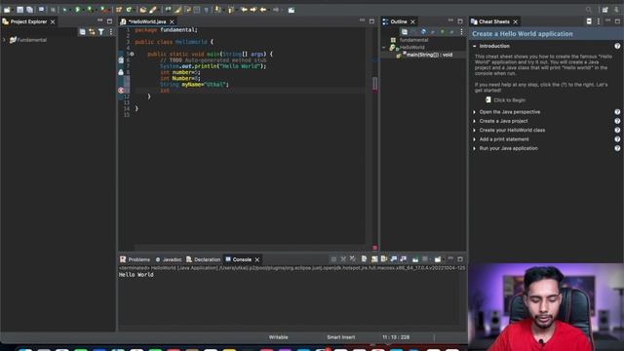Click the fold toggle on main method line
Screen dimensions: 624x351
tap(132, 55)
